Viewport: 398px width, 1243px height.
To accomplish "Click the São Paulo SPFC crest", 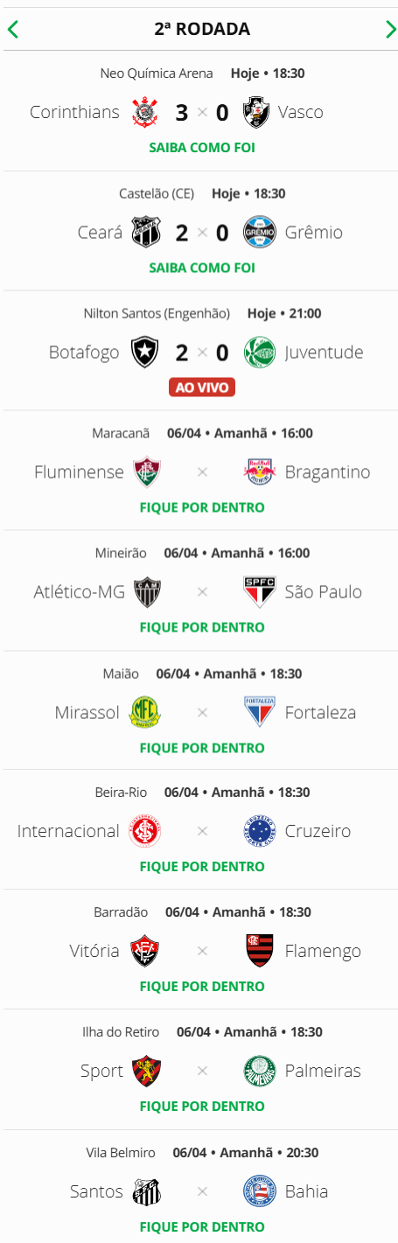I will [x=259, y=592].
